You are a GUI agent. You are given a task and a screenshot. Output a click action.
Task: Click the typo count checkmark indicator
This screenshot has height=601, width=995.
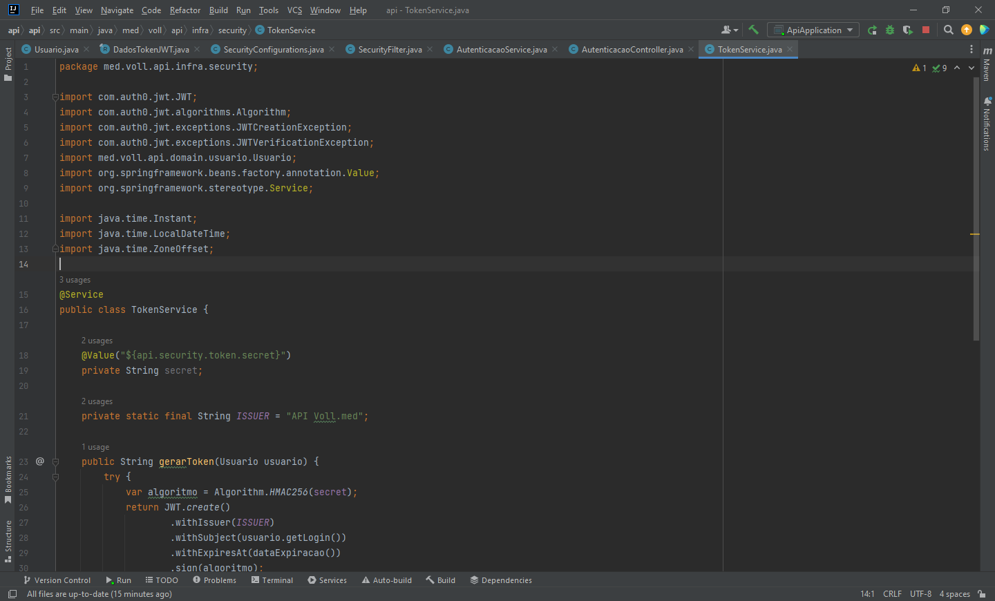[940, 68]
